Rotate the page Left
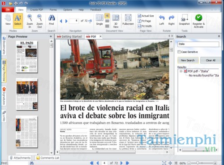This screenshot has width=224, height=165. pyautogui.click(x=162, y=20)
